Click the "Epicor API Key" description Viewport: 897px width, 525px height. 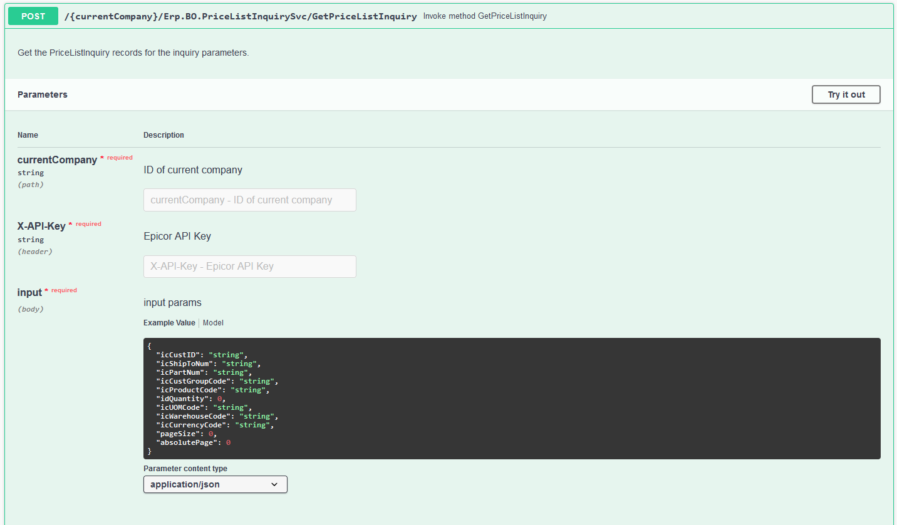tap(177, 236)
